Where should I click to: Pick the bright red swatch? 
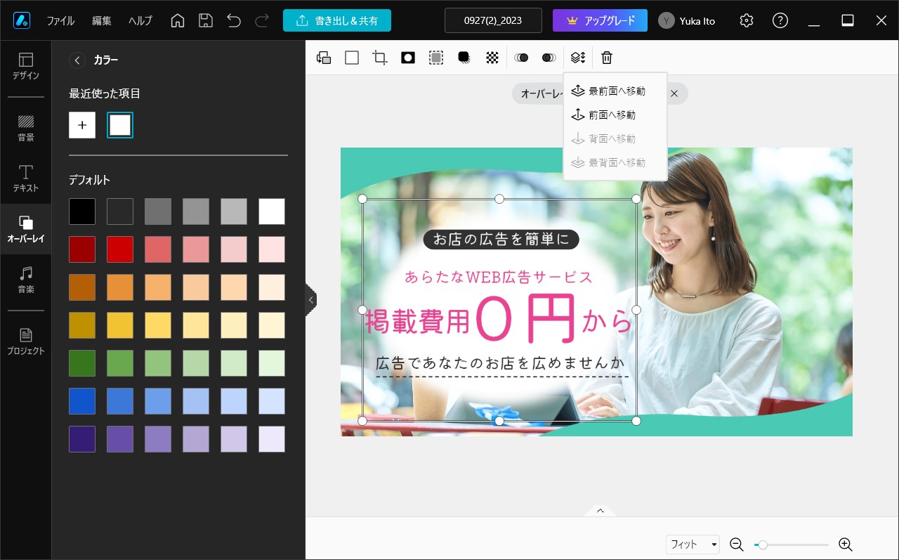(120, 249)
